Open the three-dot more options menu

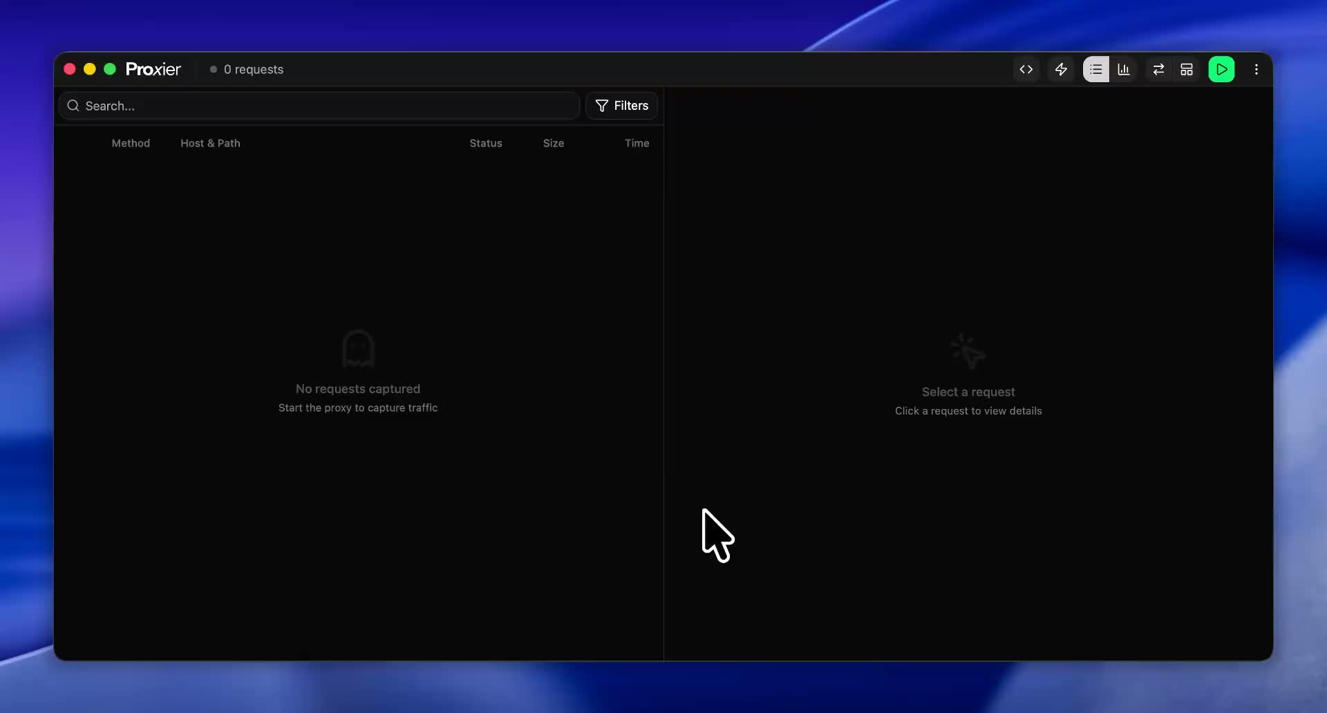1257,69
